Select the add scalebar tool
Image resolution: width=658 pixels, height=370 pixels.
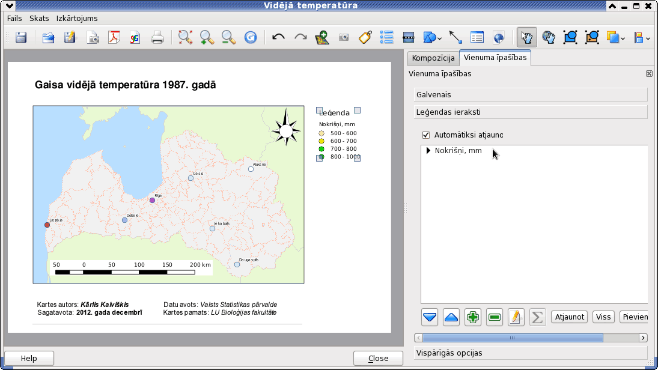point(408,38)
